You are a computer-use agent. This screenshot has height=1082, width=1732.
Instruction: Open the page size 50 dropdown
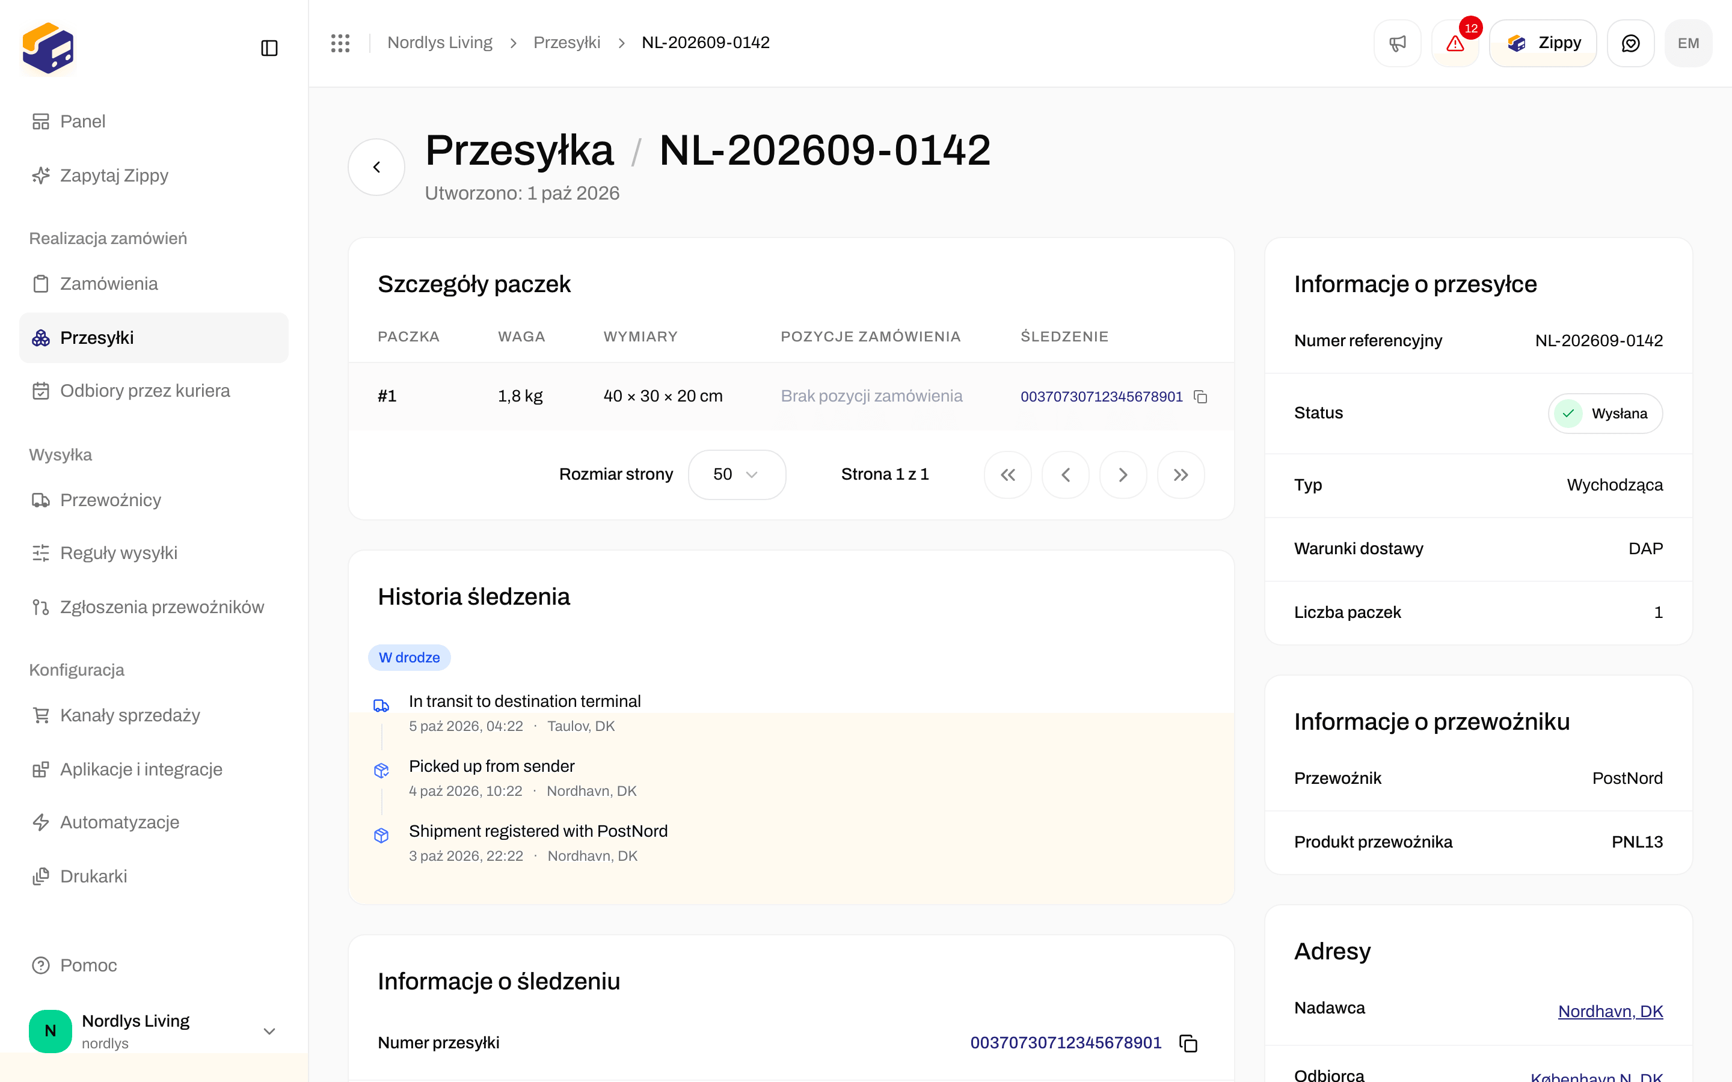point(737,474)
